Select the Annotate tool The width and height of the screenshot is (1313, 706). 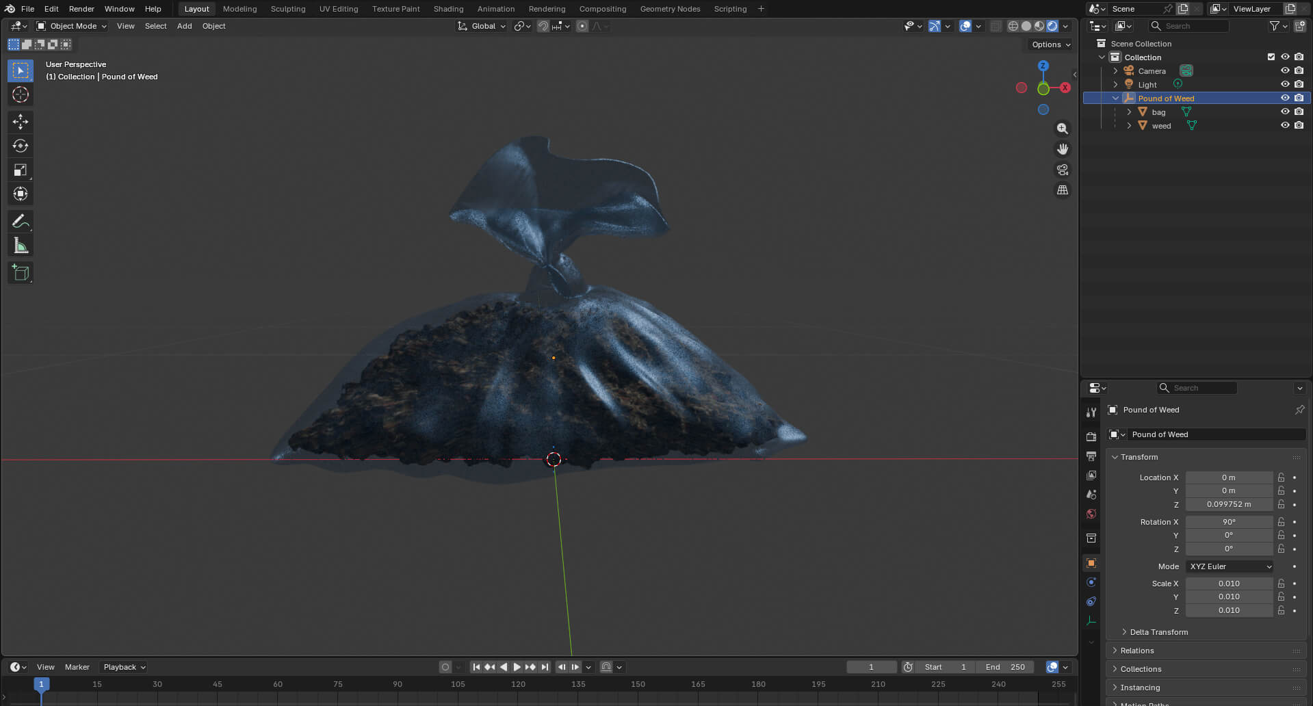(x=21, y=221)
